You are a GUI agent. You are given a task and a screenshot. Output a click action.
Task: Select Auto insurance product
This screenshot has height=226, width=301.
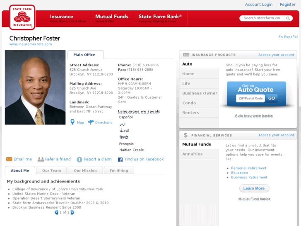(199, 64)
